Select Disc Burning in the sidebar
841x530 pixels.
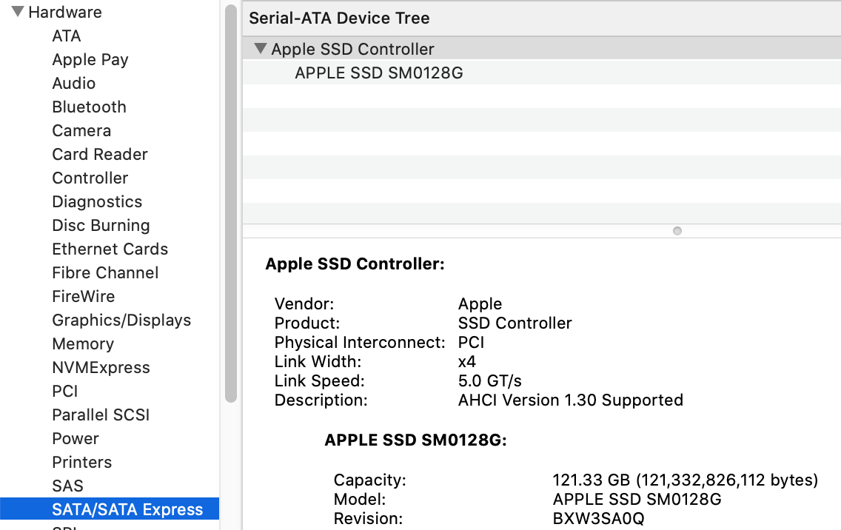(101, 225)
